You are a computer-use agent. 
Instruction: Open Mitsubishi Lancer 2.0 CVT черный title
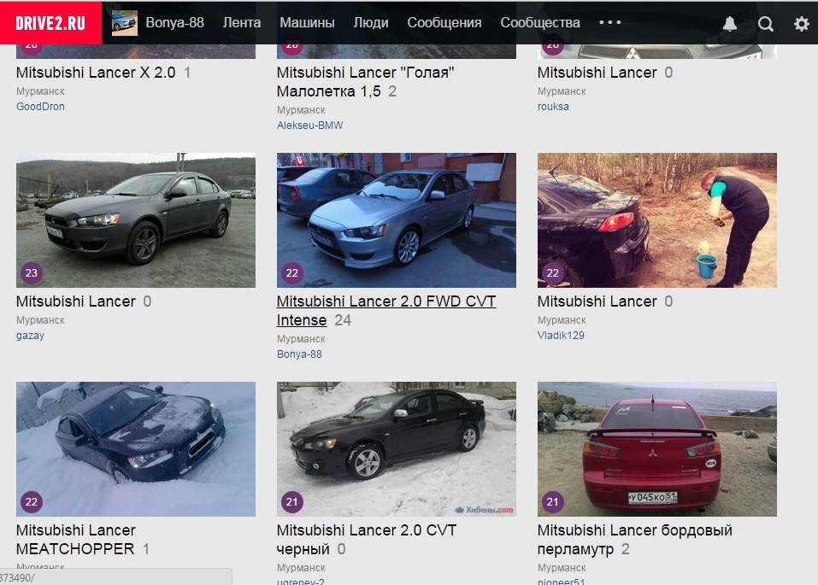[366, 540]
